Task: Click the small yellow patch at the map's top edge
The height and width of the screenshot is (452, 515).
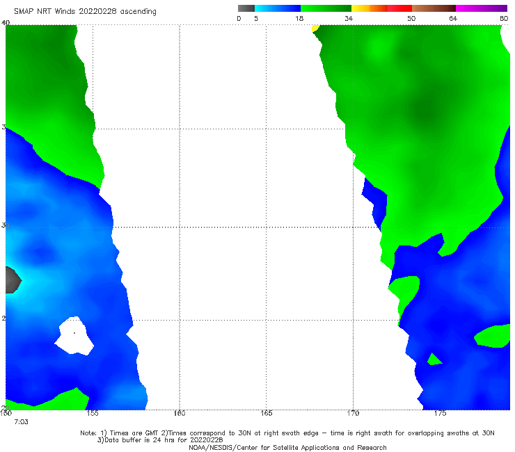Action: point(315,29)
